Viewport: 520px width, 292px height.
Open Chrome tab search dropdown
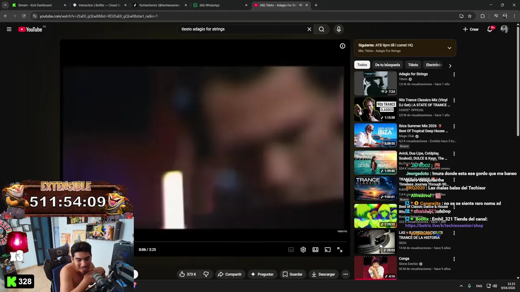(x=5, y=5)
